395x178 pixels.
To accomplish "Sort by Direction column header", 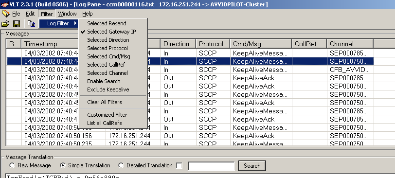I will [x=178, y=44].
